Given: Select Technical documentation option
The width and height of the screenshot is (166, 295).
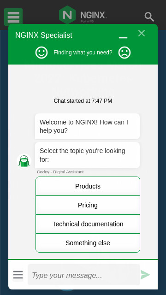Looking at the screenshot, I should pos(88,224).
